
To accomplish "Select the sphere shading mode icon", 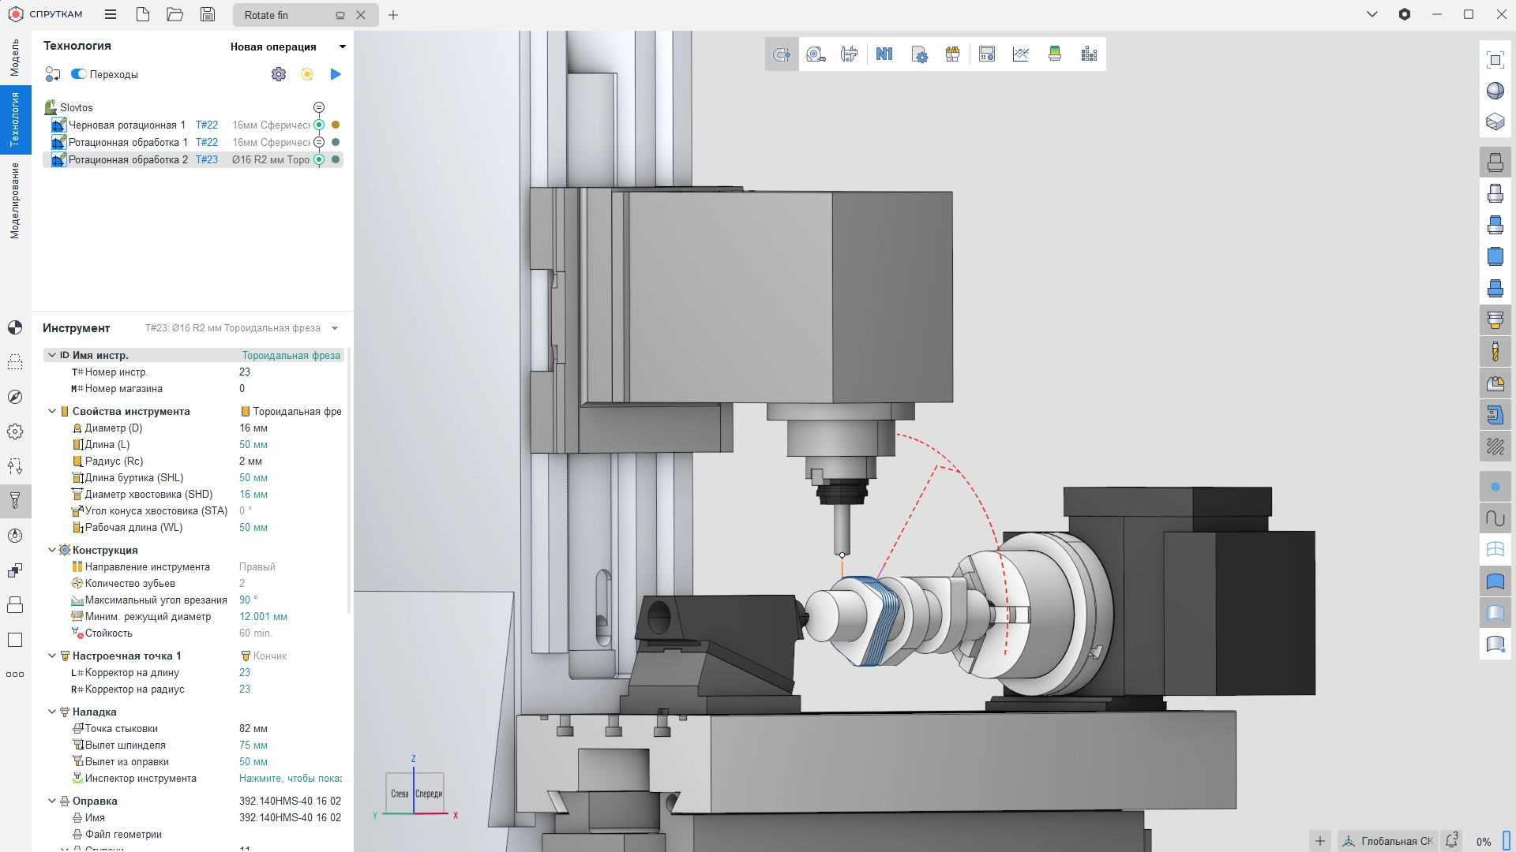I will 1495,91.
